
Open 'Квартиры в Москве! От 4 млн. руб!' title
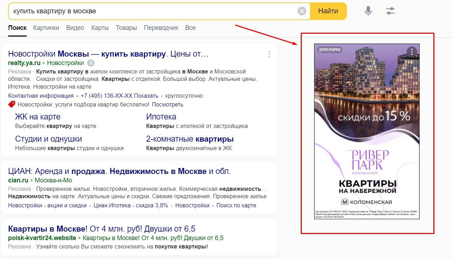102,229
